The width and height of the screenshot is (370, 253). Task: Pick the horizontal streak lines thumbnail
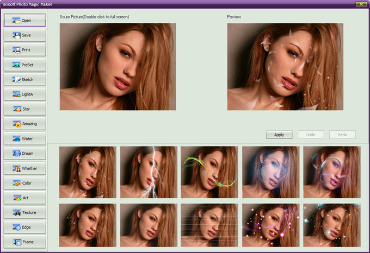(209, 225)
